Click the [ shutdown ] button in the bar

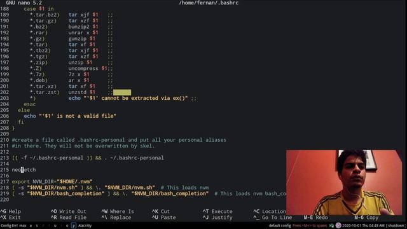click(396, 226)
